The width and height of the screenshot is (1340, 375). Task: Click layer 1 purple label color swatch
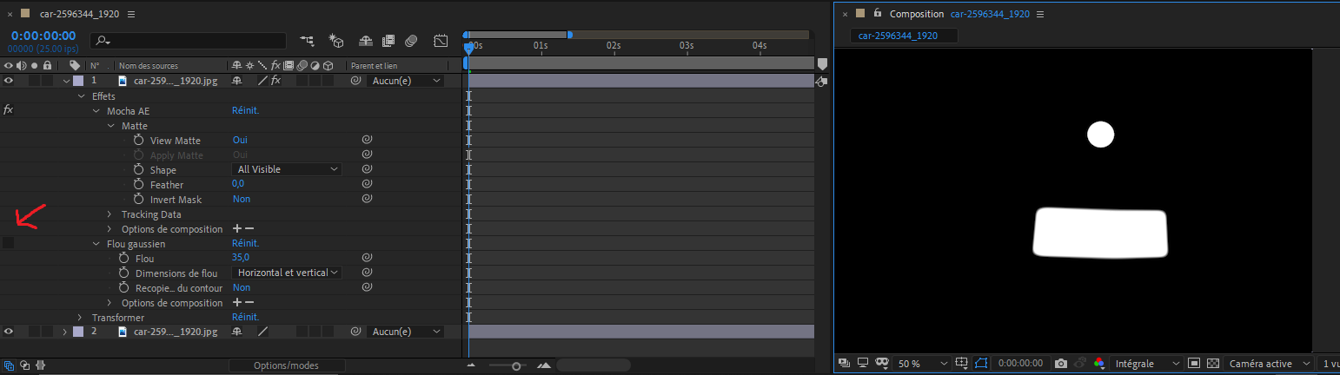tap(79, 81)
